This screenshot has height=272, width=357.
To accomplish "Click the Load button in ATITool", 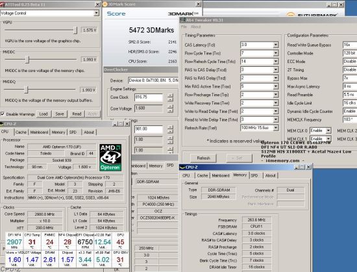I will (43, 114).
